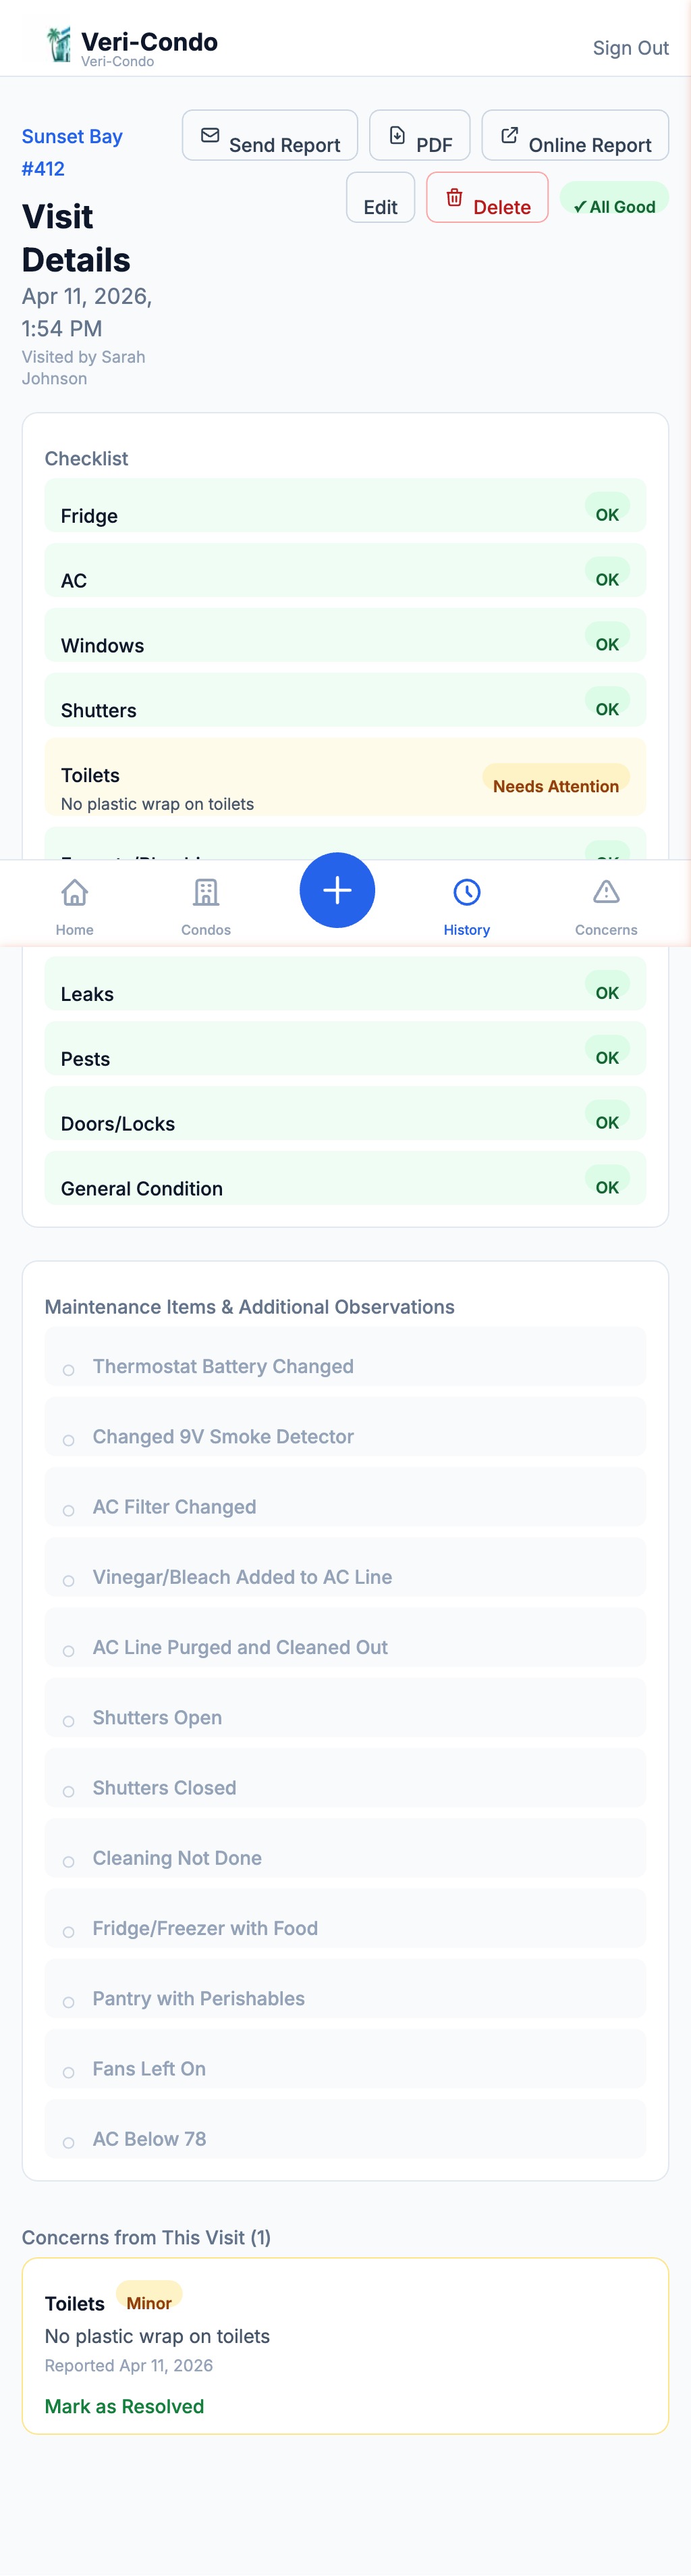Check the Thermostat Battery Changed item
Screen dimensions: 691x2576
click(69, 1369)
